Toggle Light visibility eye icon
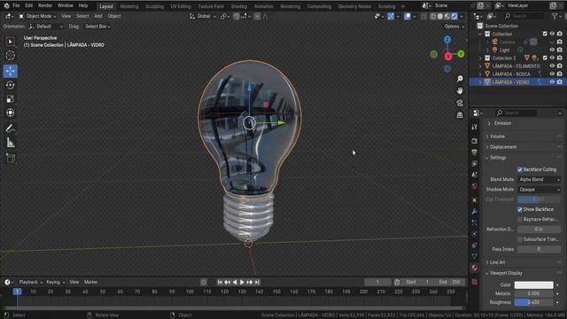 pos(552,50)
